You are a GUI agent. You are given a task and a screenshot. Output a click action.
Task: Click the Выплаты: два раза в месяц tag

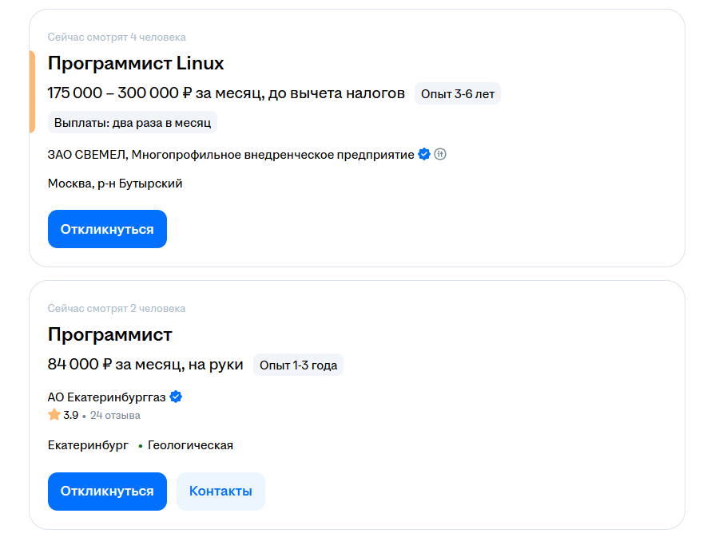click(131, 122)
